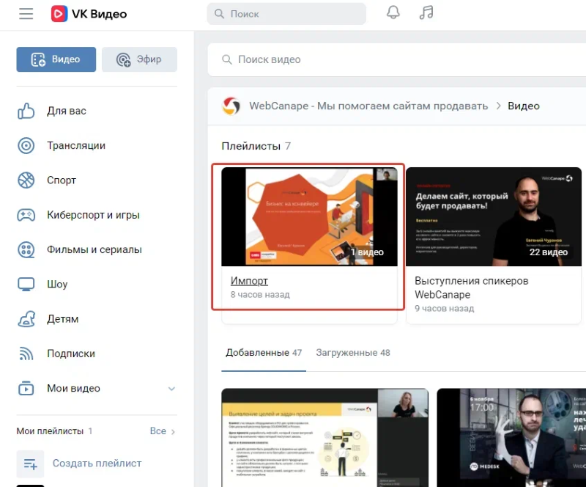This screenshot has height=487, width=586.
Task: Upload a video with the Видео button
Action: click(x=56, y=59)
